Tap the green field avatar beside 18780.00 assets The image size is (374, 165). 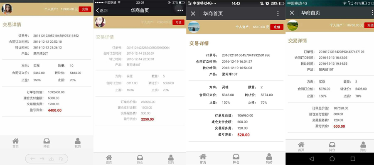pos(293,25)
